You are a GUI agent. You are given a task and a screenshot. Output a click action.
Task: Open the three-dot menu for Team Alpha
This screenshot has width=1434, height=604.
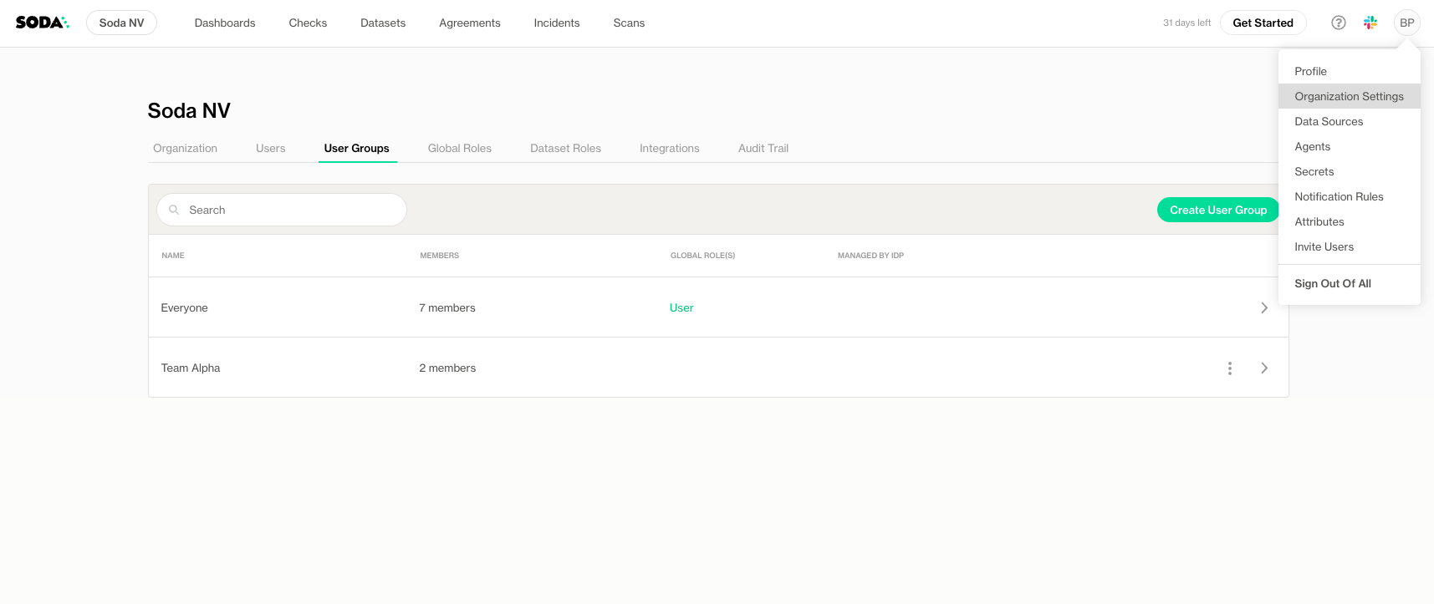[x=1229, y=368]
